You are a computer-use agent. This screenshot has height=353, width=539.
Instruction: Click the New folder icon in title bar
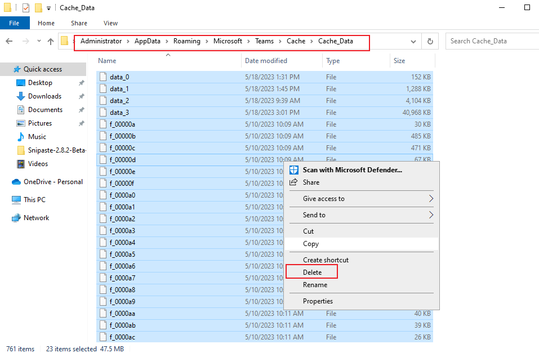pyautogui.click(x=38, y=7)
